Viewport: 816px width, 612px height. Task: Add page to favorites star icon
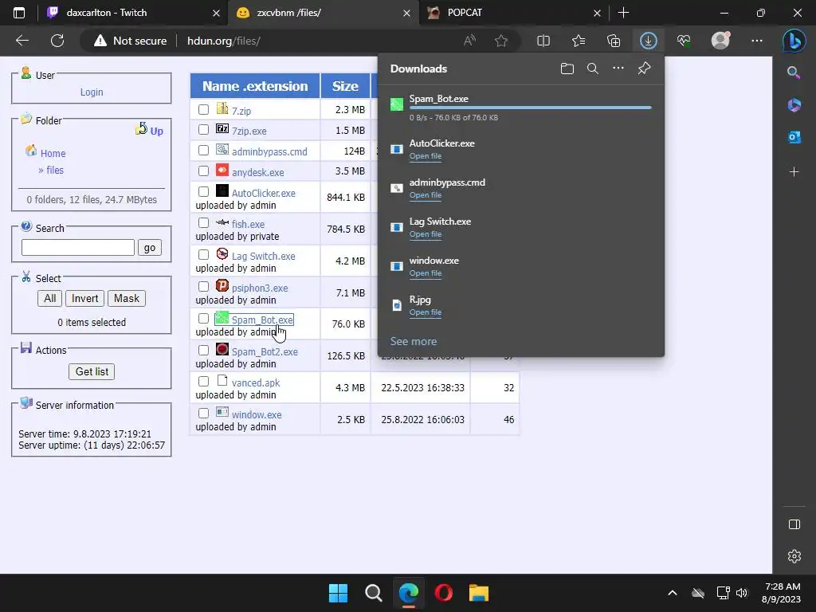(x=501, y=41)
